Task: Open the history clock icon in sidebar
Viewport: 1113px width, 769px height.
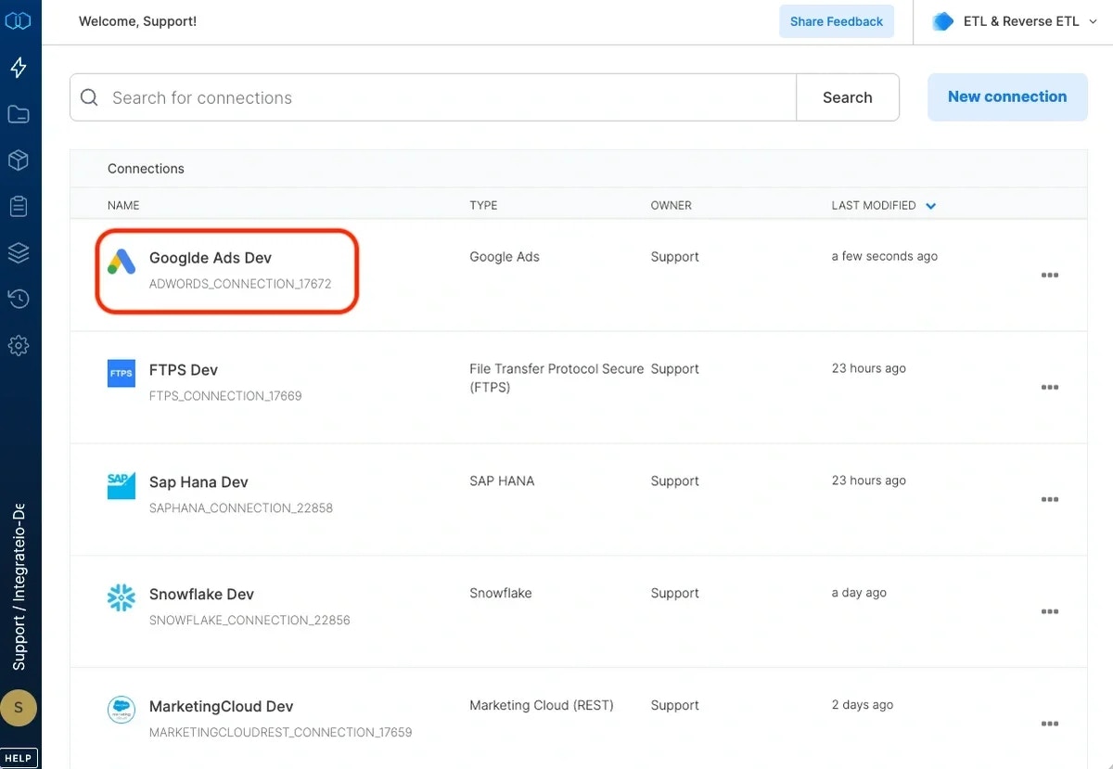Action: (19, 298)
